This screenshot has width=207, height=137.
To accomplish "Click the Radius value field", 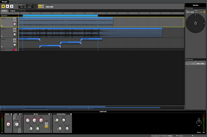I will [199, 12].
